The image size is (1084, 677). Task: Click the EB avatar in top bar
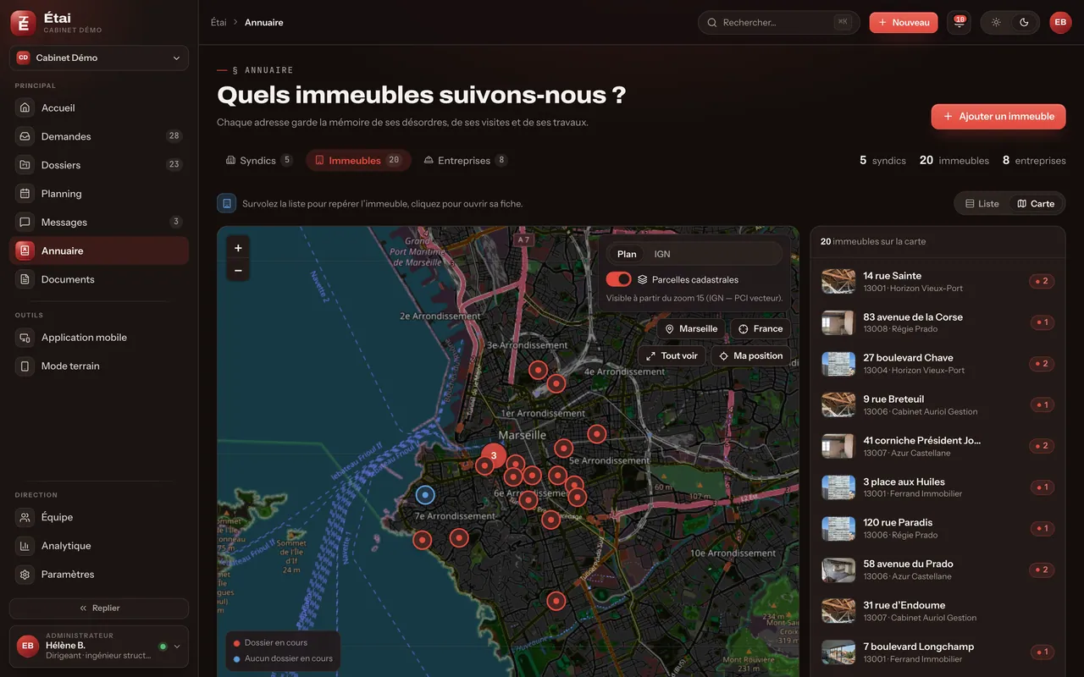tap(1060, 23)
